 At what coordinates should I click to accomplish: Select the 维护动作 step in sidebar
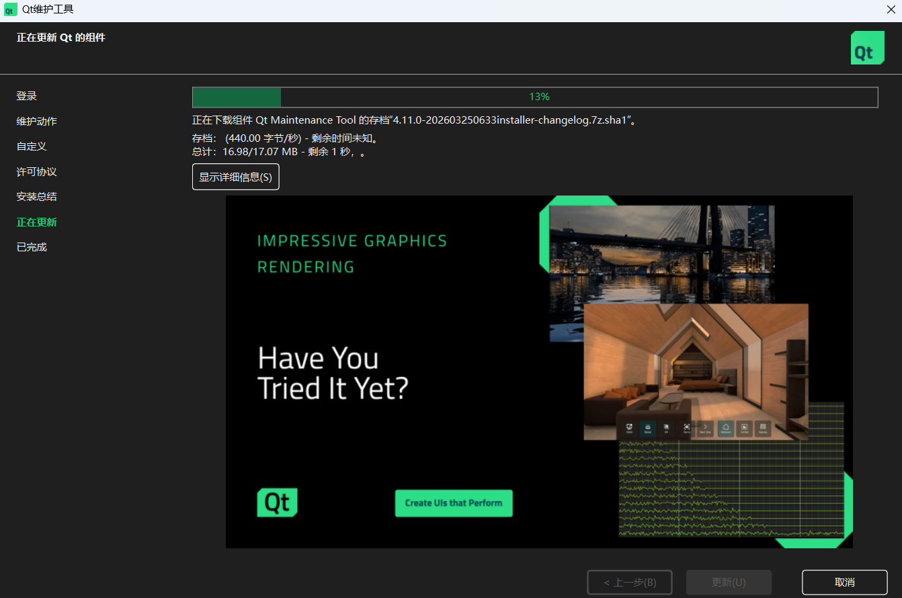tap(37, 122)
